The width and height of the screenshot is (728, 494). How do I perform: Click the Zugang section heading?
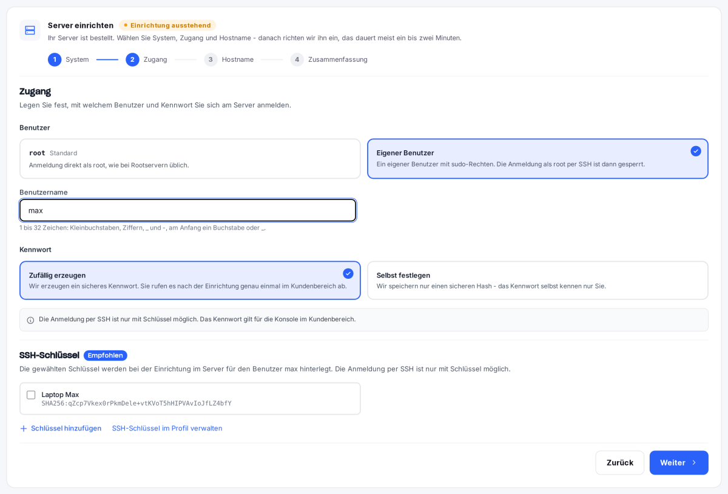(35, 92)
